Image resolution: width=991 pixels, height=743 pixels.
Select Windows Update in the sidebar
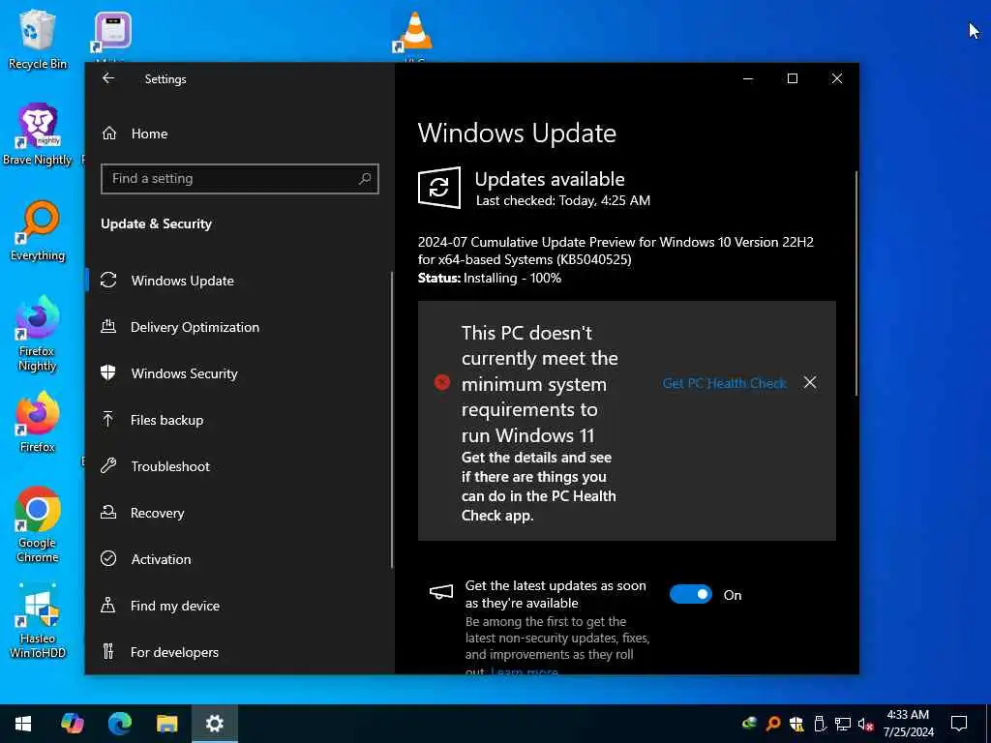click(238, 281)
